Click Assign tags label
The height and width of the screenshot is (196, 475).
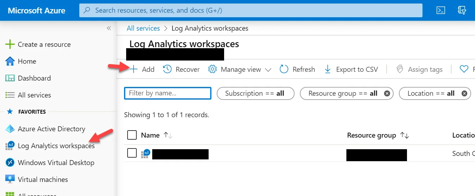[425, 69]
